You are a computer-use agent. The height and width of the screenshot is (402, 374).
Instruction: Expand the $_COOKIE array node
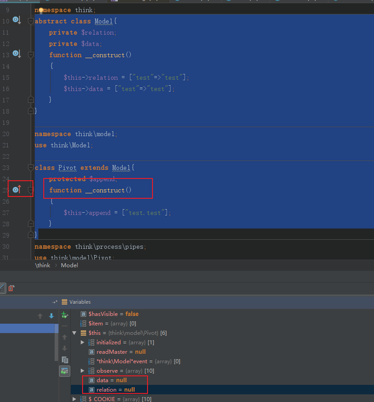74,399
